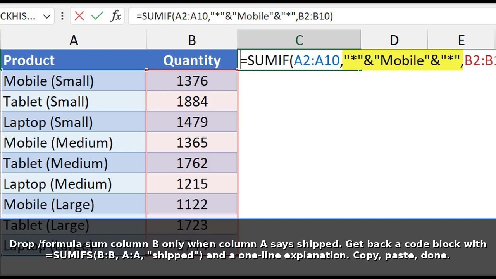This screenshot has height=279, width=496.
Task: Click quantity cell 1215
Action: click(x=192, y=183)
